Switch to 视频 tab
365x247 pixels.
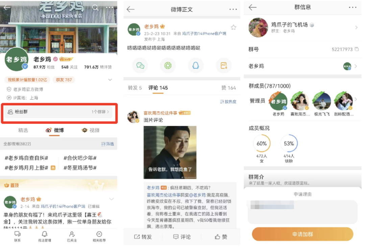coord(91,130)
